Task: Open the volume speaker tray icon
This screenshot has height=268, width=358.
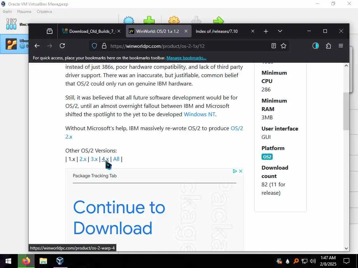Action: 313,261
